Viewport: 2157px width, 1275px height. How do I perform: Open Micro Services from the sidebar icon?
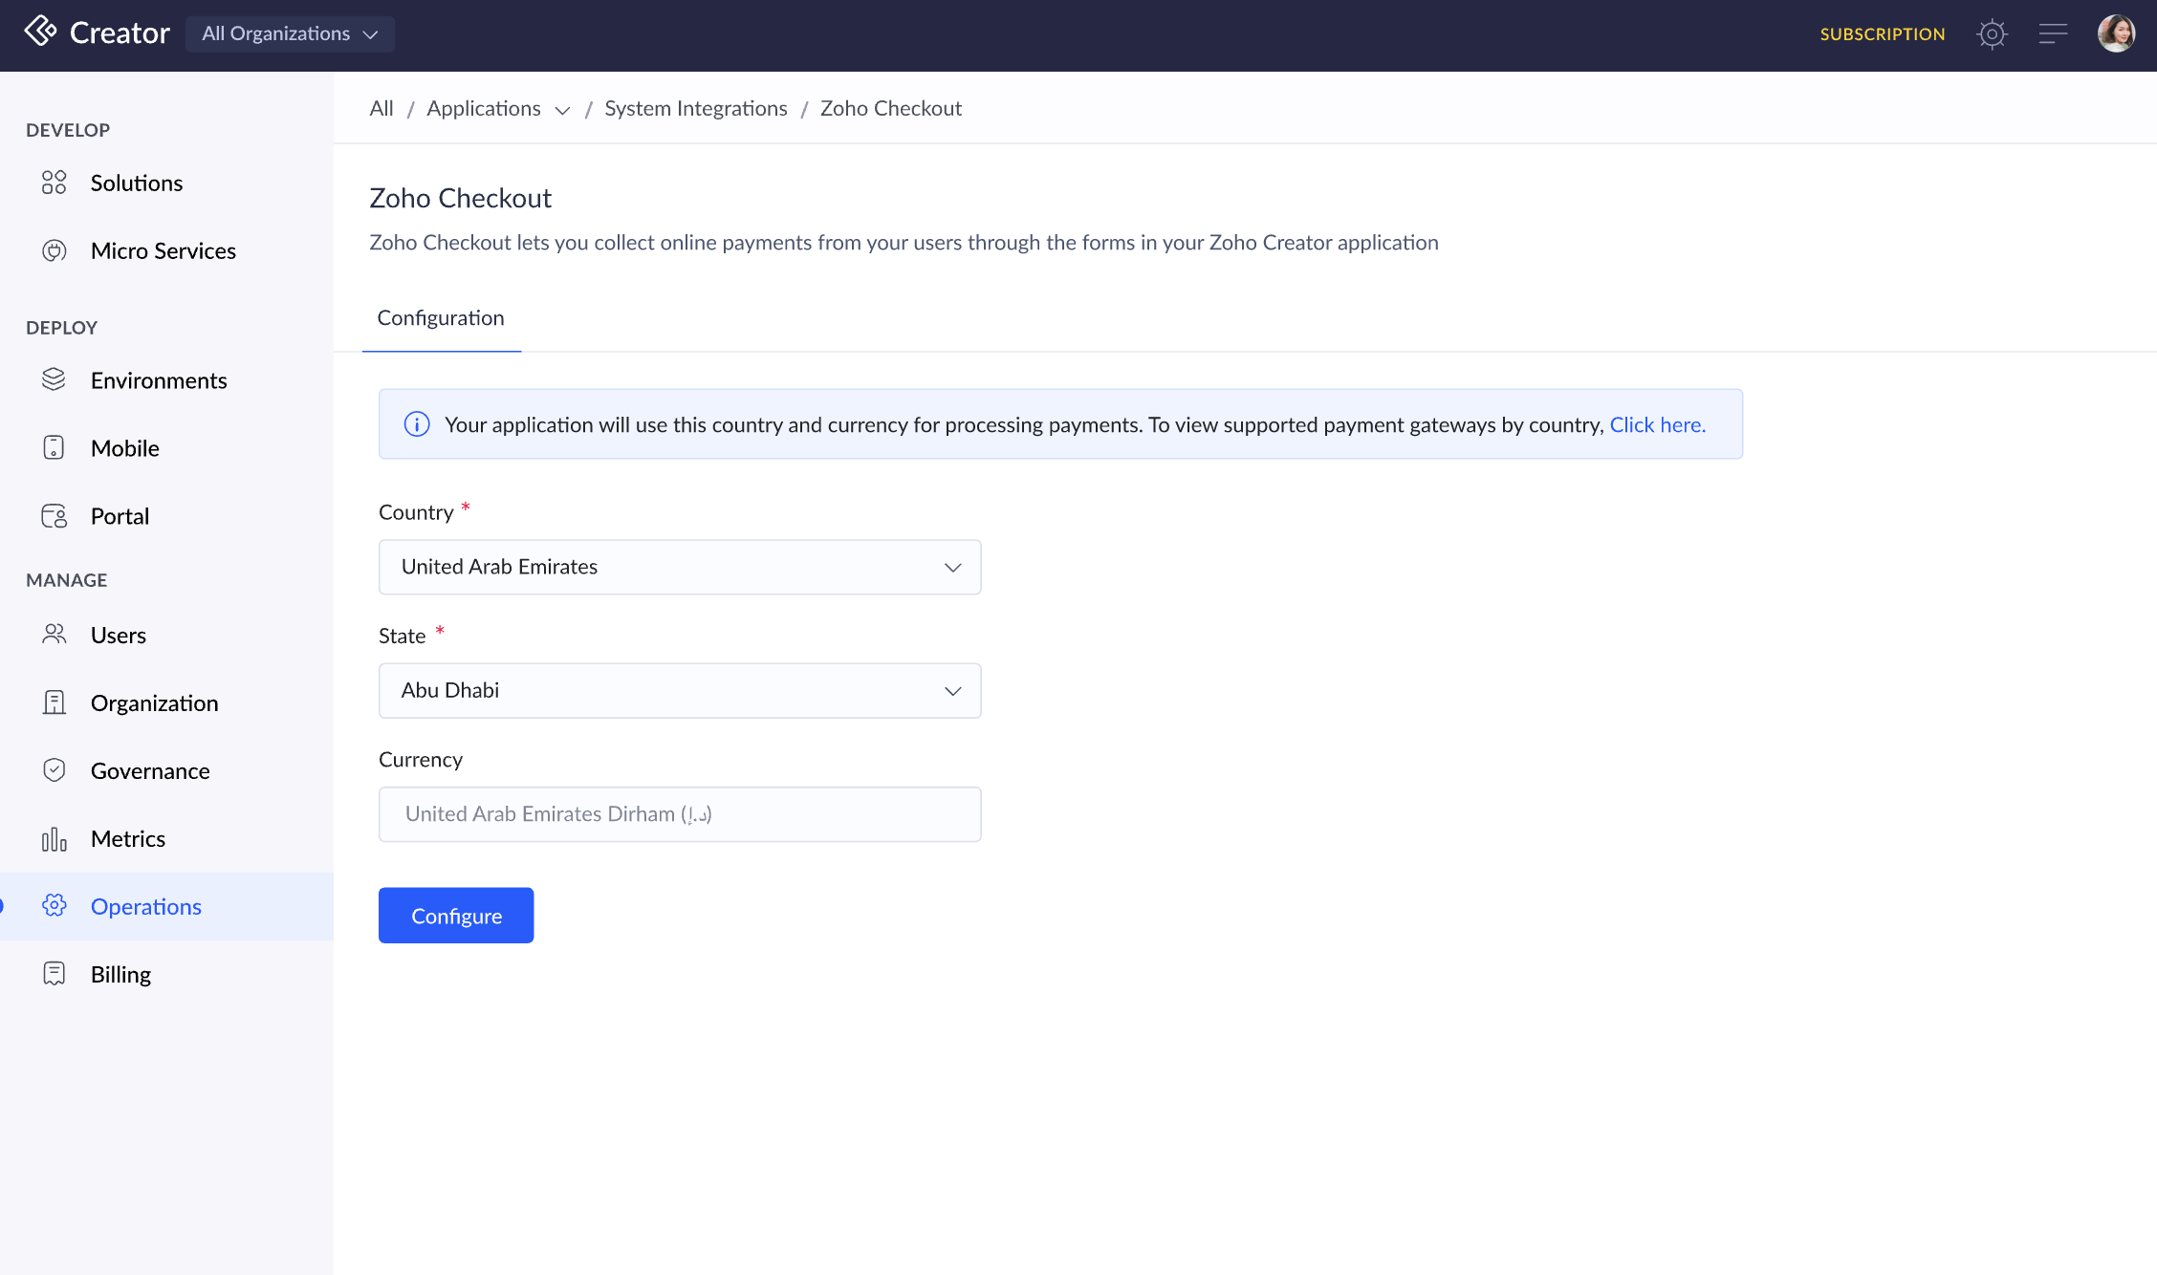(54, 250)
